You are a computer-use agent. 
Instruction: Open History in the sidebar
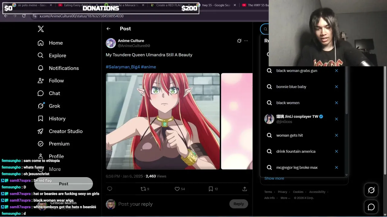51,119
